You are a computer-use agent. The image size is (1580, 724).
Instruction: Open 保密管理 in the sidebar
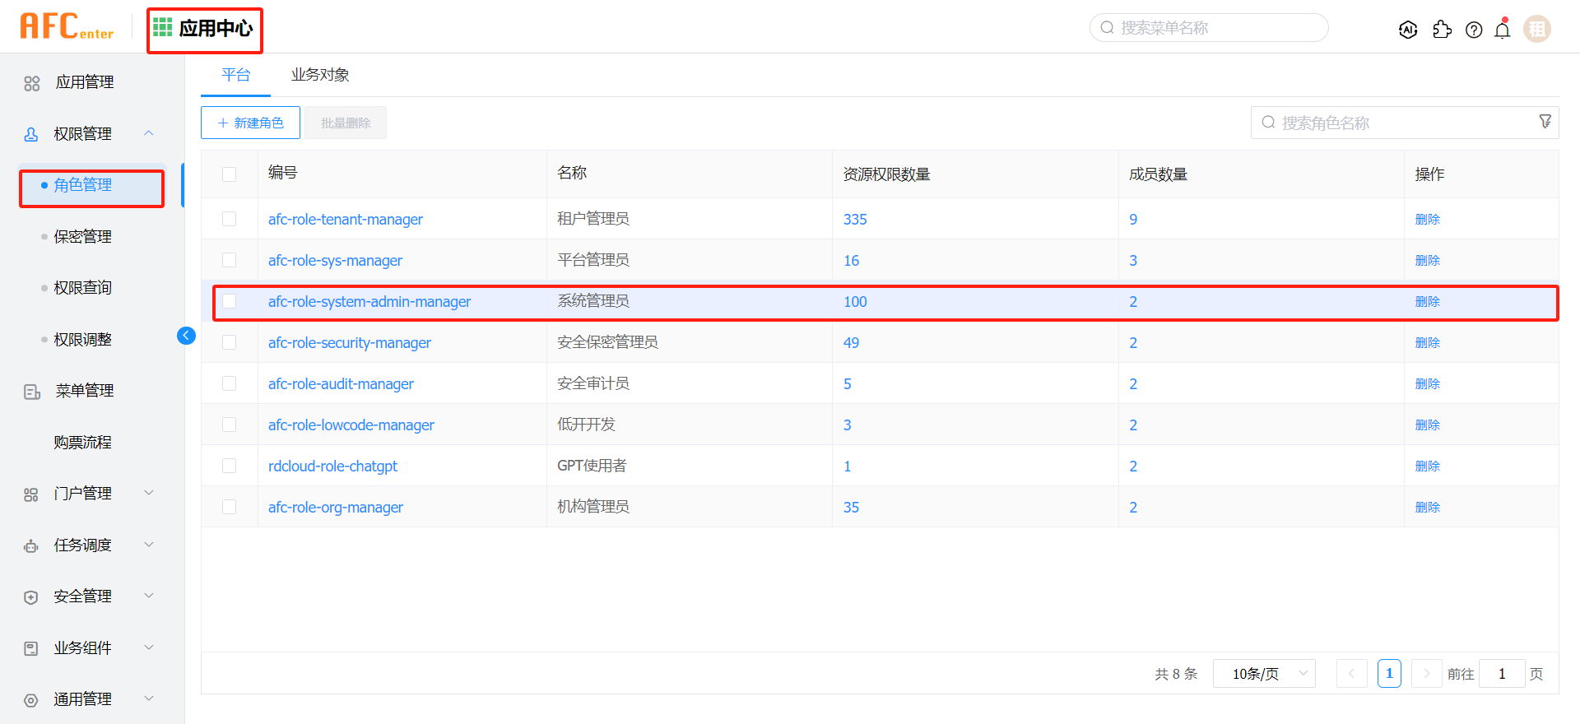click(x=82, y=237)
